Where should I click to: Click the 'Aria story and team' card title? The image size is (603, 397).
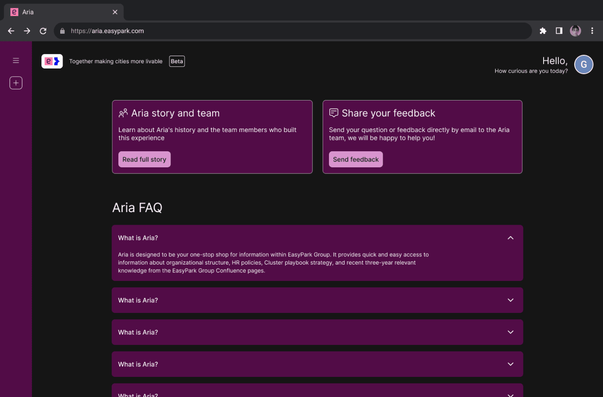[x=175, y=113]
